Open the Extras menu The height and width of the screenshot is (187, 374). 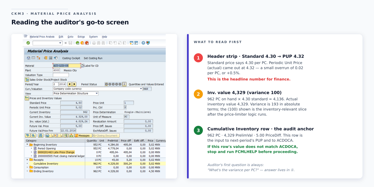pos(81,37)
